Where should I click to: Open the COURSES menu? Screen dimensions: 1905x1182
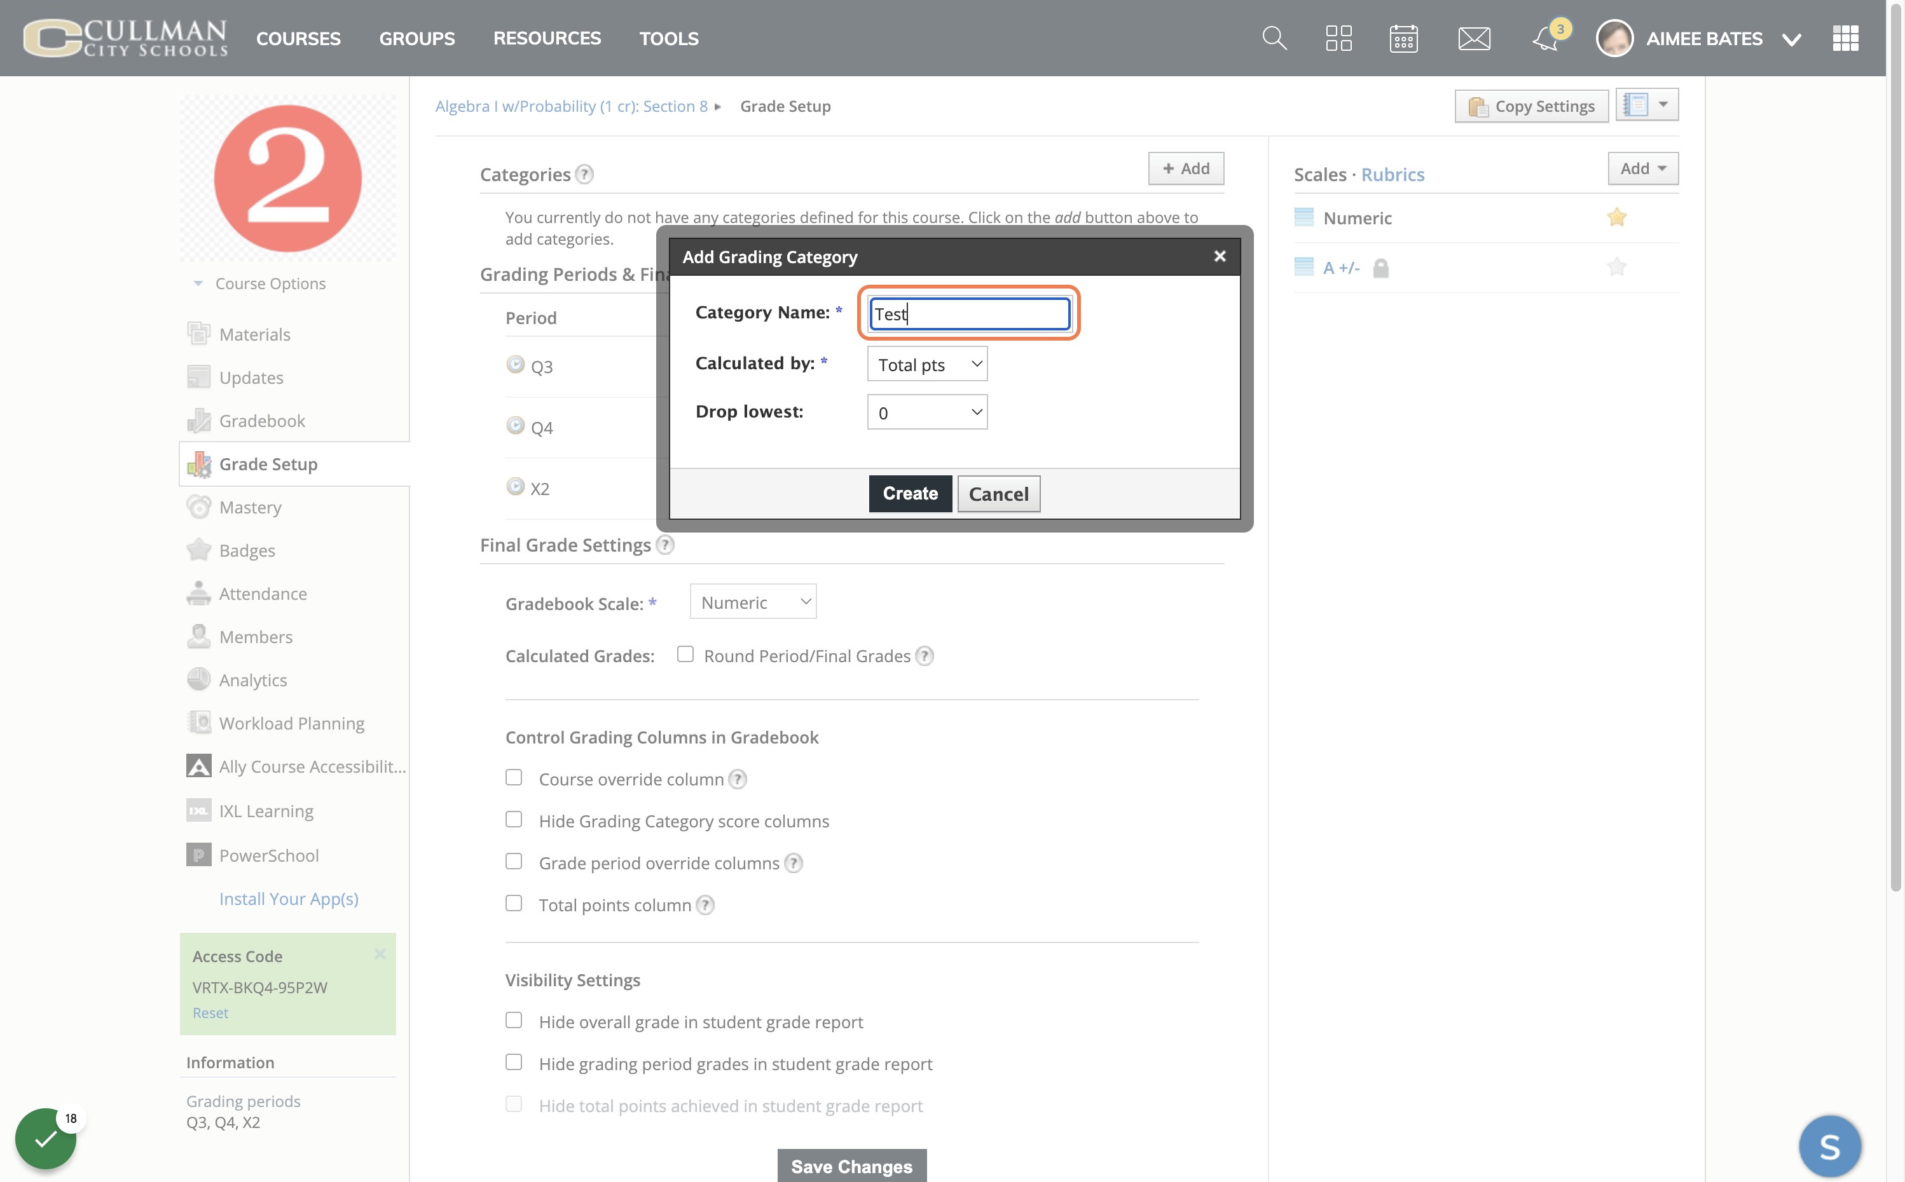pos(298,38)
